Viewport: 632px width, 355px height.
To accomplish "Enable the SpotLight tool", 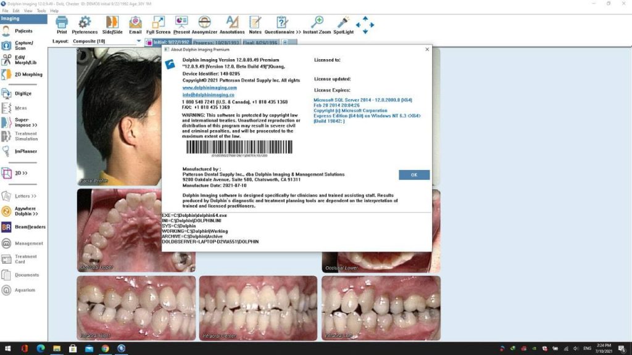I will click(x=344, y=25).
